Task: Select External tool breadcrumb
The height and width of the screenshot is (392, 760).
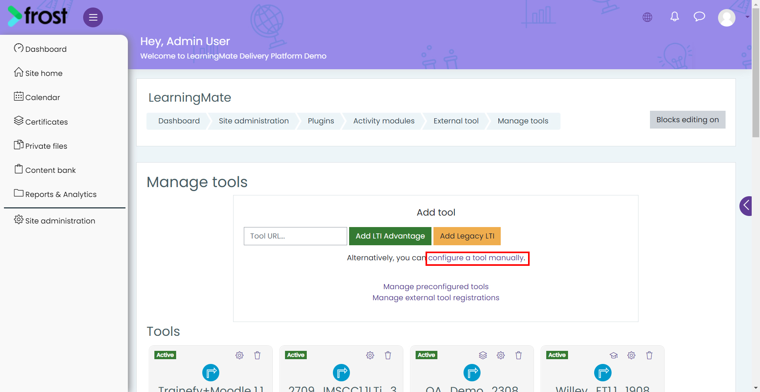Action: click(456, 121)
